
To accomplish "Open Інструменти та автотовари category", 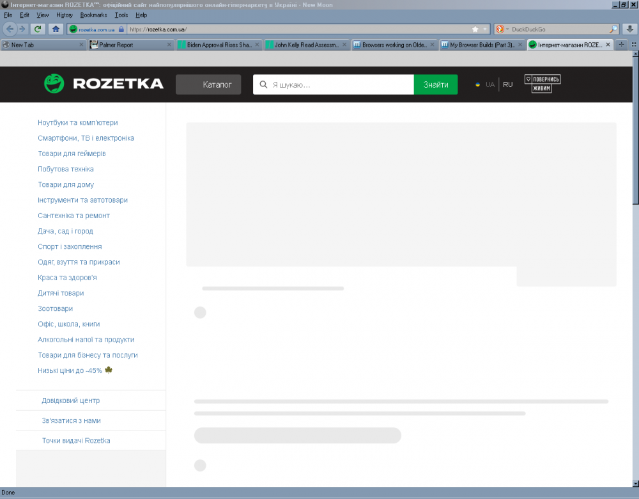I will coord(82,200).
